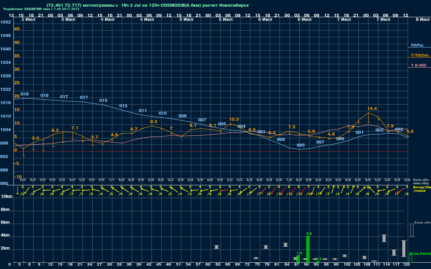Click the 1052 pressure axis label
This screenshot has height=269, width=431.
[5, 22]
